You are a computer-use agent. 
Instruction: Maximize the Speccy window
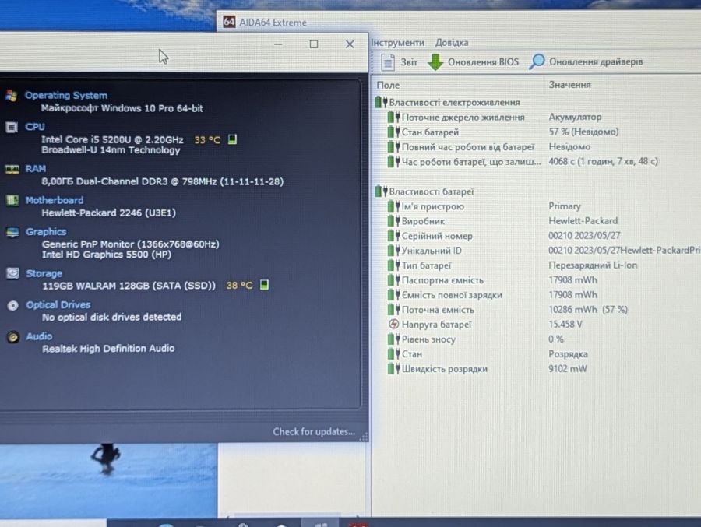pos(314,44)
